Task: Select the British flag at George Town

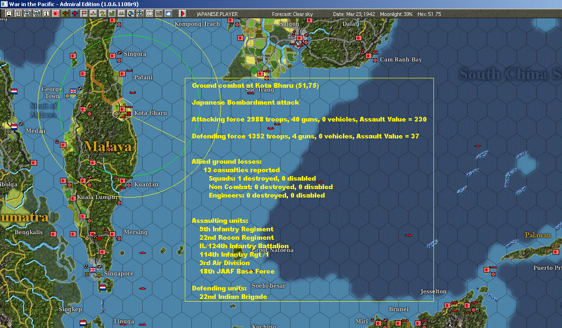Action: (73, 91)
